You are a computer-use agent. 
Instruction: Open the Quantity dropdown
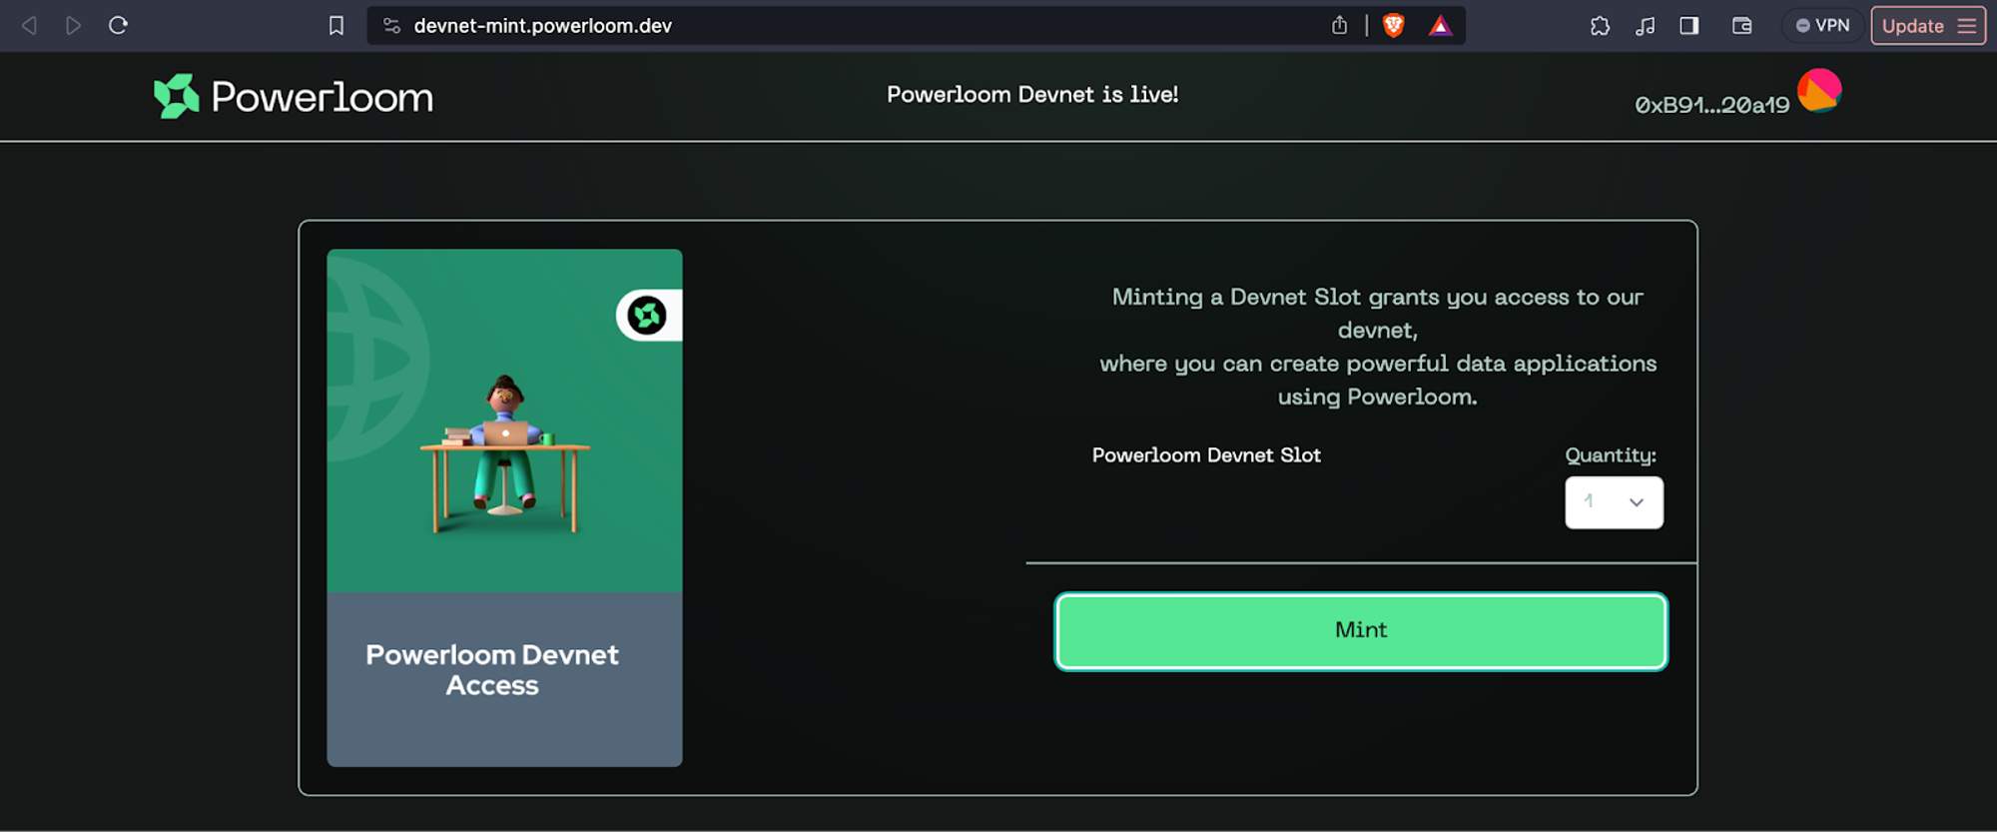tap(1614, 502)
